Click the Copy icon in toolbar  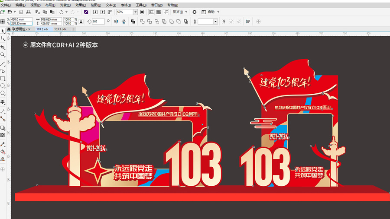[45, 12]
